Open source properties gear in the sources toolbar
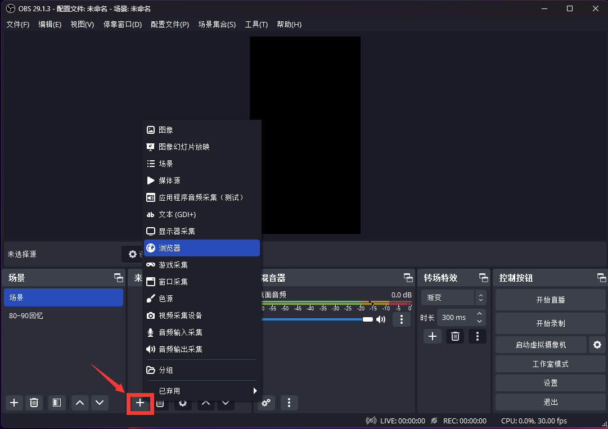608x429 pixels. click(183, 403)
